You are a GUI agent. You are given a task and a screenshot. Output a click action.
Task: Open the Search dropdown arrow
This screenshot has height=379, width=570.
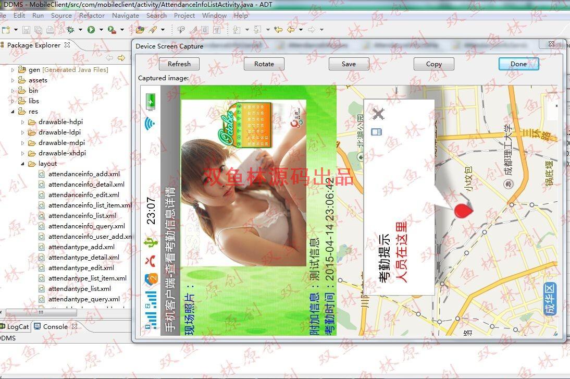163,30
